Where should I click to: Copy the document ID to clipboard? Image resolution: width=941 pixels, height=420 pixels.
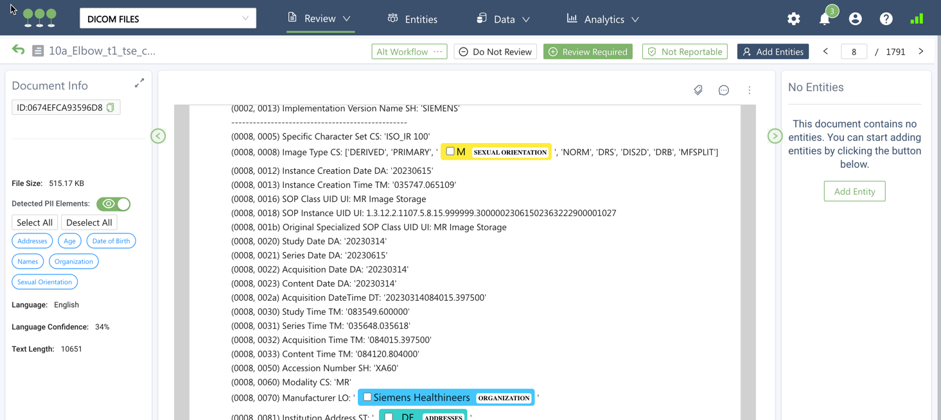(x=110, y=108)
